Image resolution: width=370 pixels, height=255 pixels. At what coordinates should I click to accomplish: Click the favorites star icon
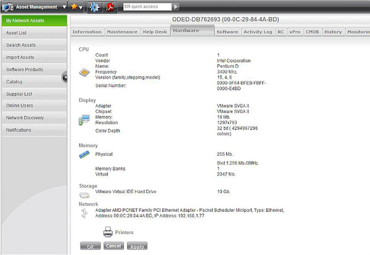(74, 7)
